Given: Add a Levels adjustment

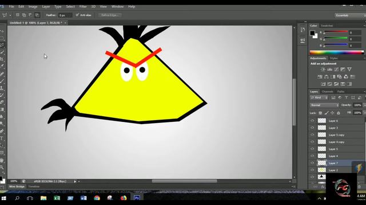Looking at the screenshot, I should tap(329, 69).
